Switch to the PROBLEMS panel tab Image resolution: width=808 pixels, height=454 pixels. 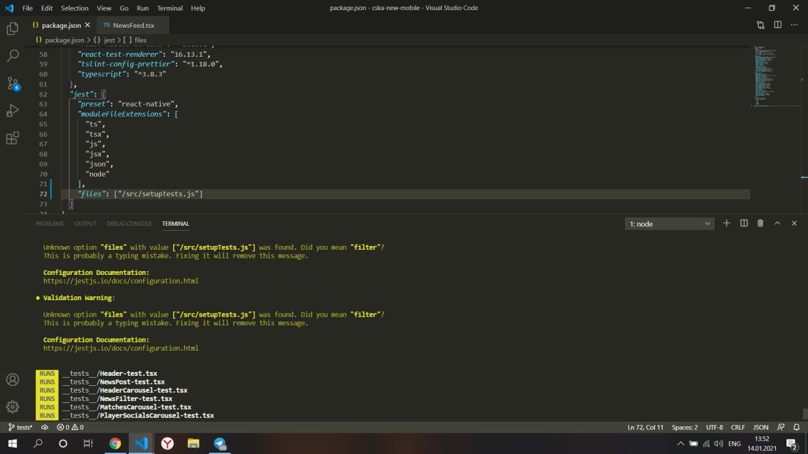(x=50, y=223)
